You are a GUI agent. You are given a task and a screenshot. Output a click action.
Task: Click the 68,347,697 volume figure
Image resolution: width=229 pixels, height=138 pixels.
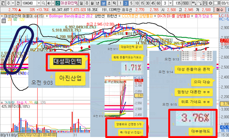[x=60, y=10]
